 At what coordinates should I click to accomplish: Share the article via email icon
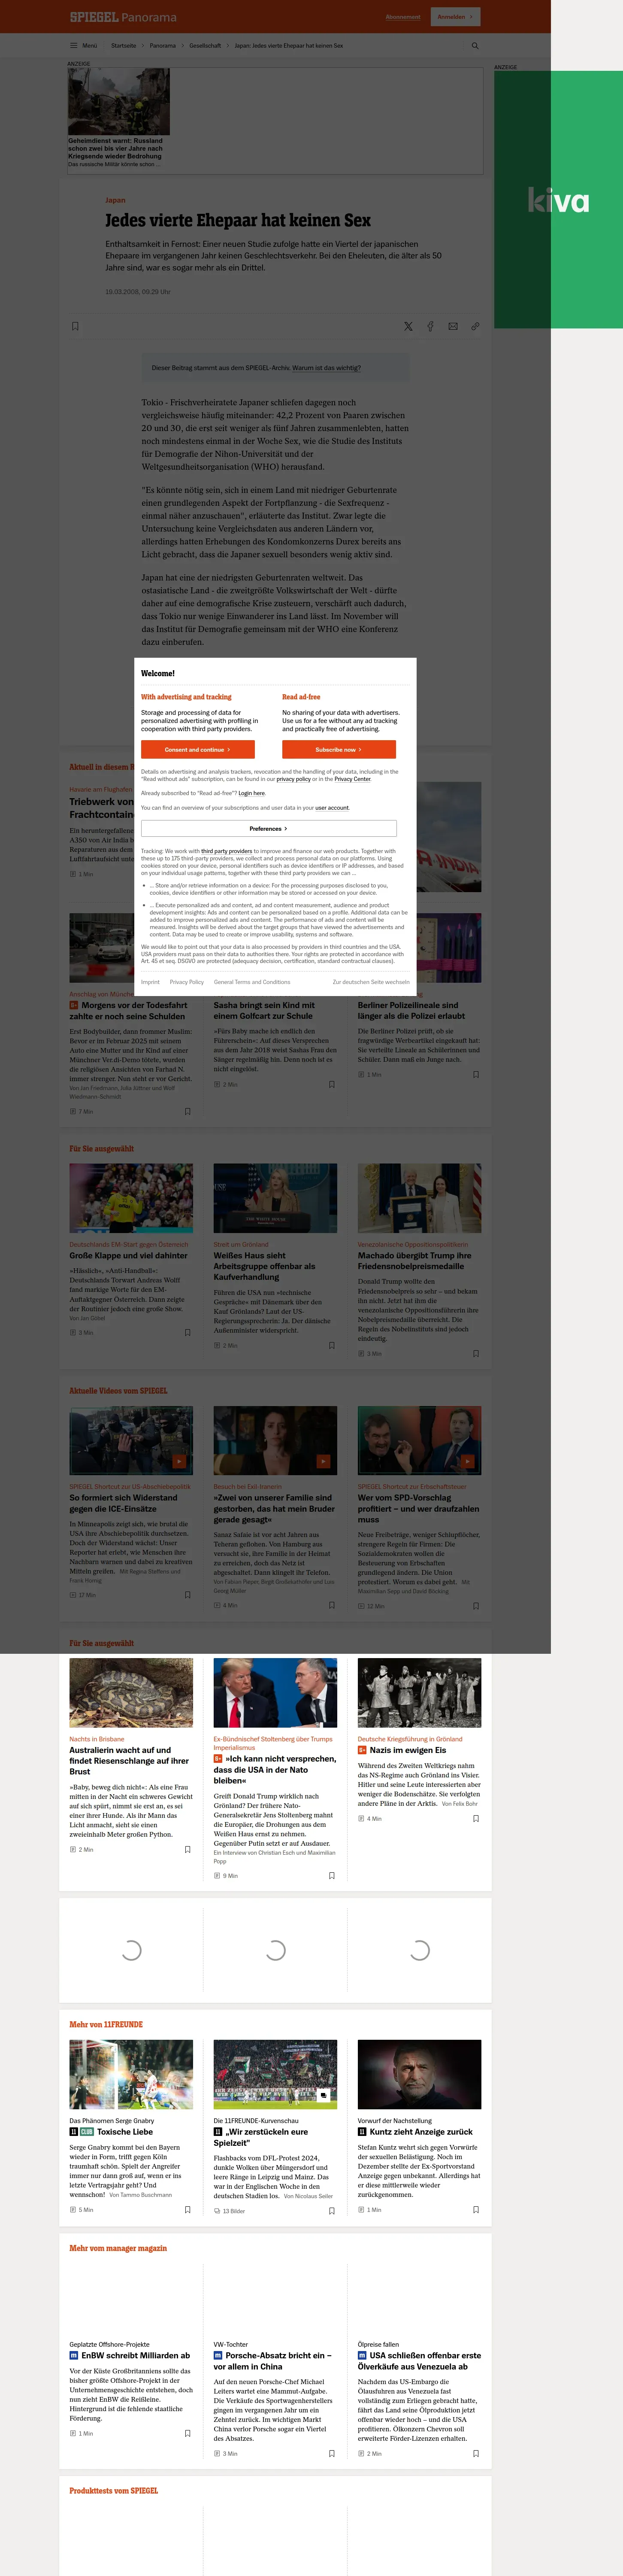[x=453, y=326]
